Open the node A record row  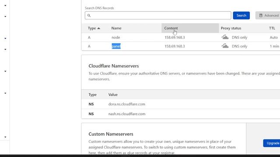181,38
